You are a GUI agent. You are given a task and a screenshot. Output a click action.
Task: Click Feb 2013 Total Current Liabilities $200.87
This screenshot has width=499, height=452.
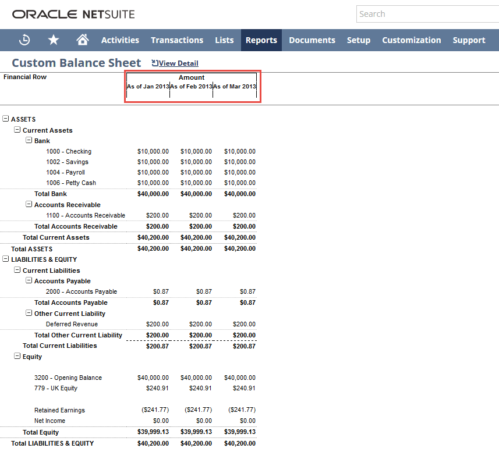(200, 346)
